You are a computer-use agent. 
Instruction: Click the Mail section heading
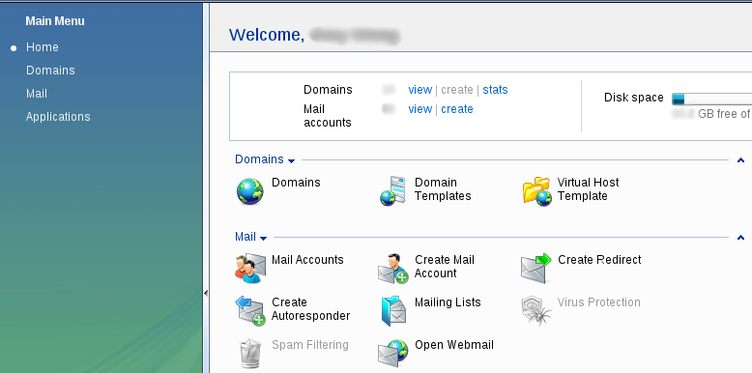click(246, 237)
